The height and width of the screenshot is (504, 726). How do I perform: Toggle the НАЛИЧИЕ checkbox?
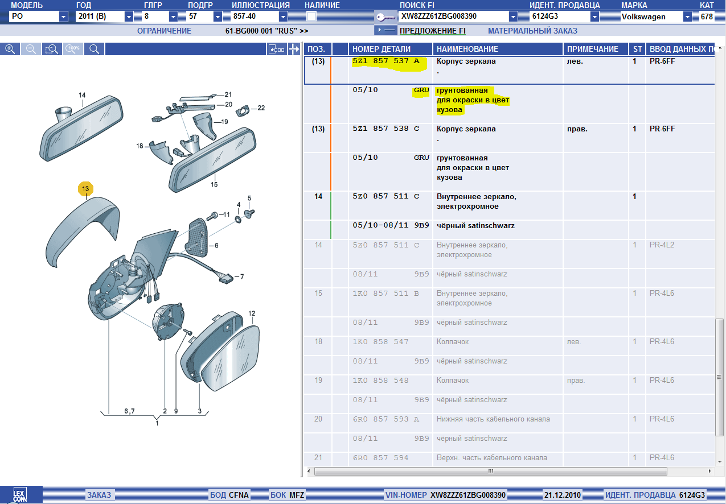(x=311, y=16)
